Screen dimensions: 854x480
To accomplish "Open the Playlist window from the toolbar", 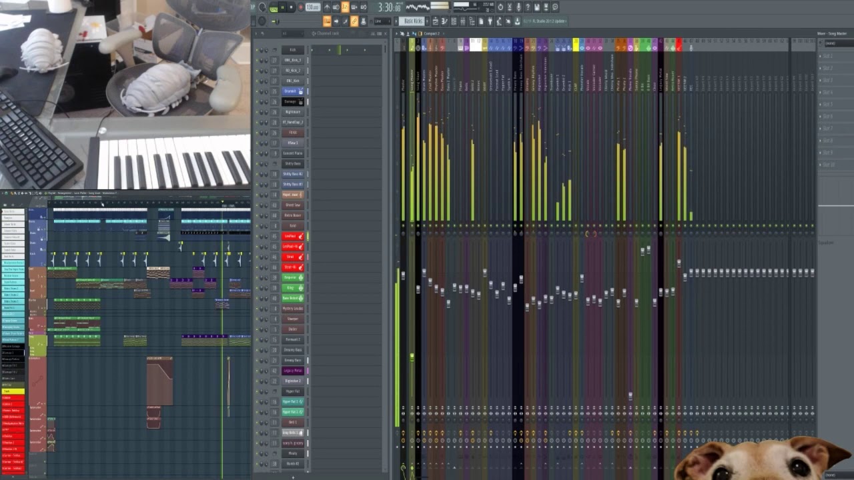I will pos(435,21).
